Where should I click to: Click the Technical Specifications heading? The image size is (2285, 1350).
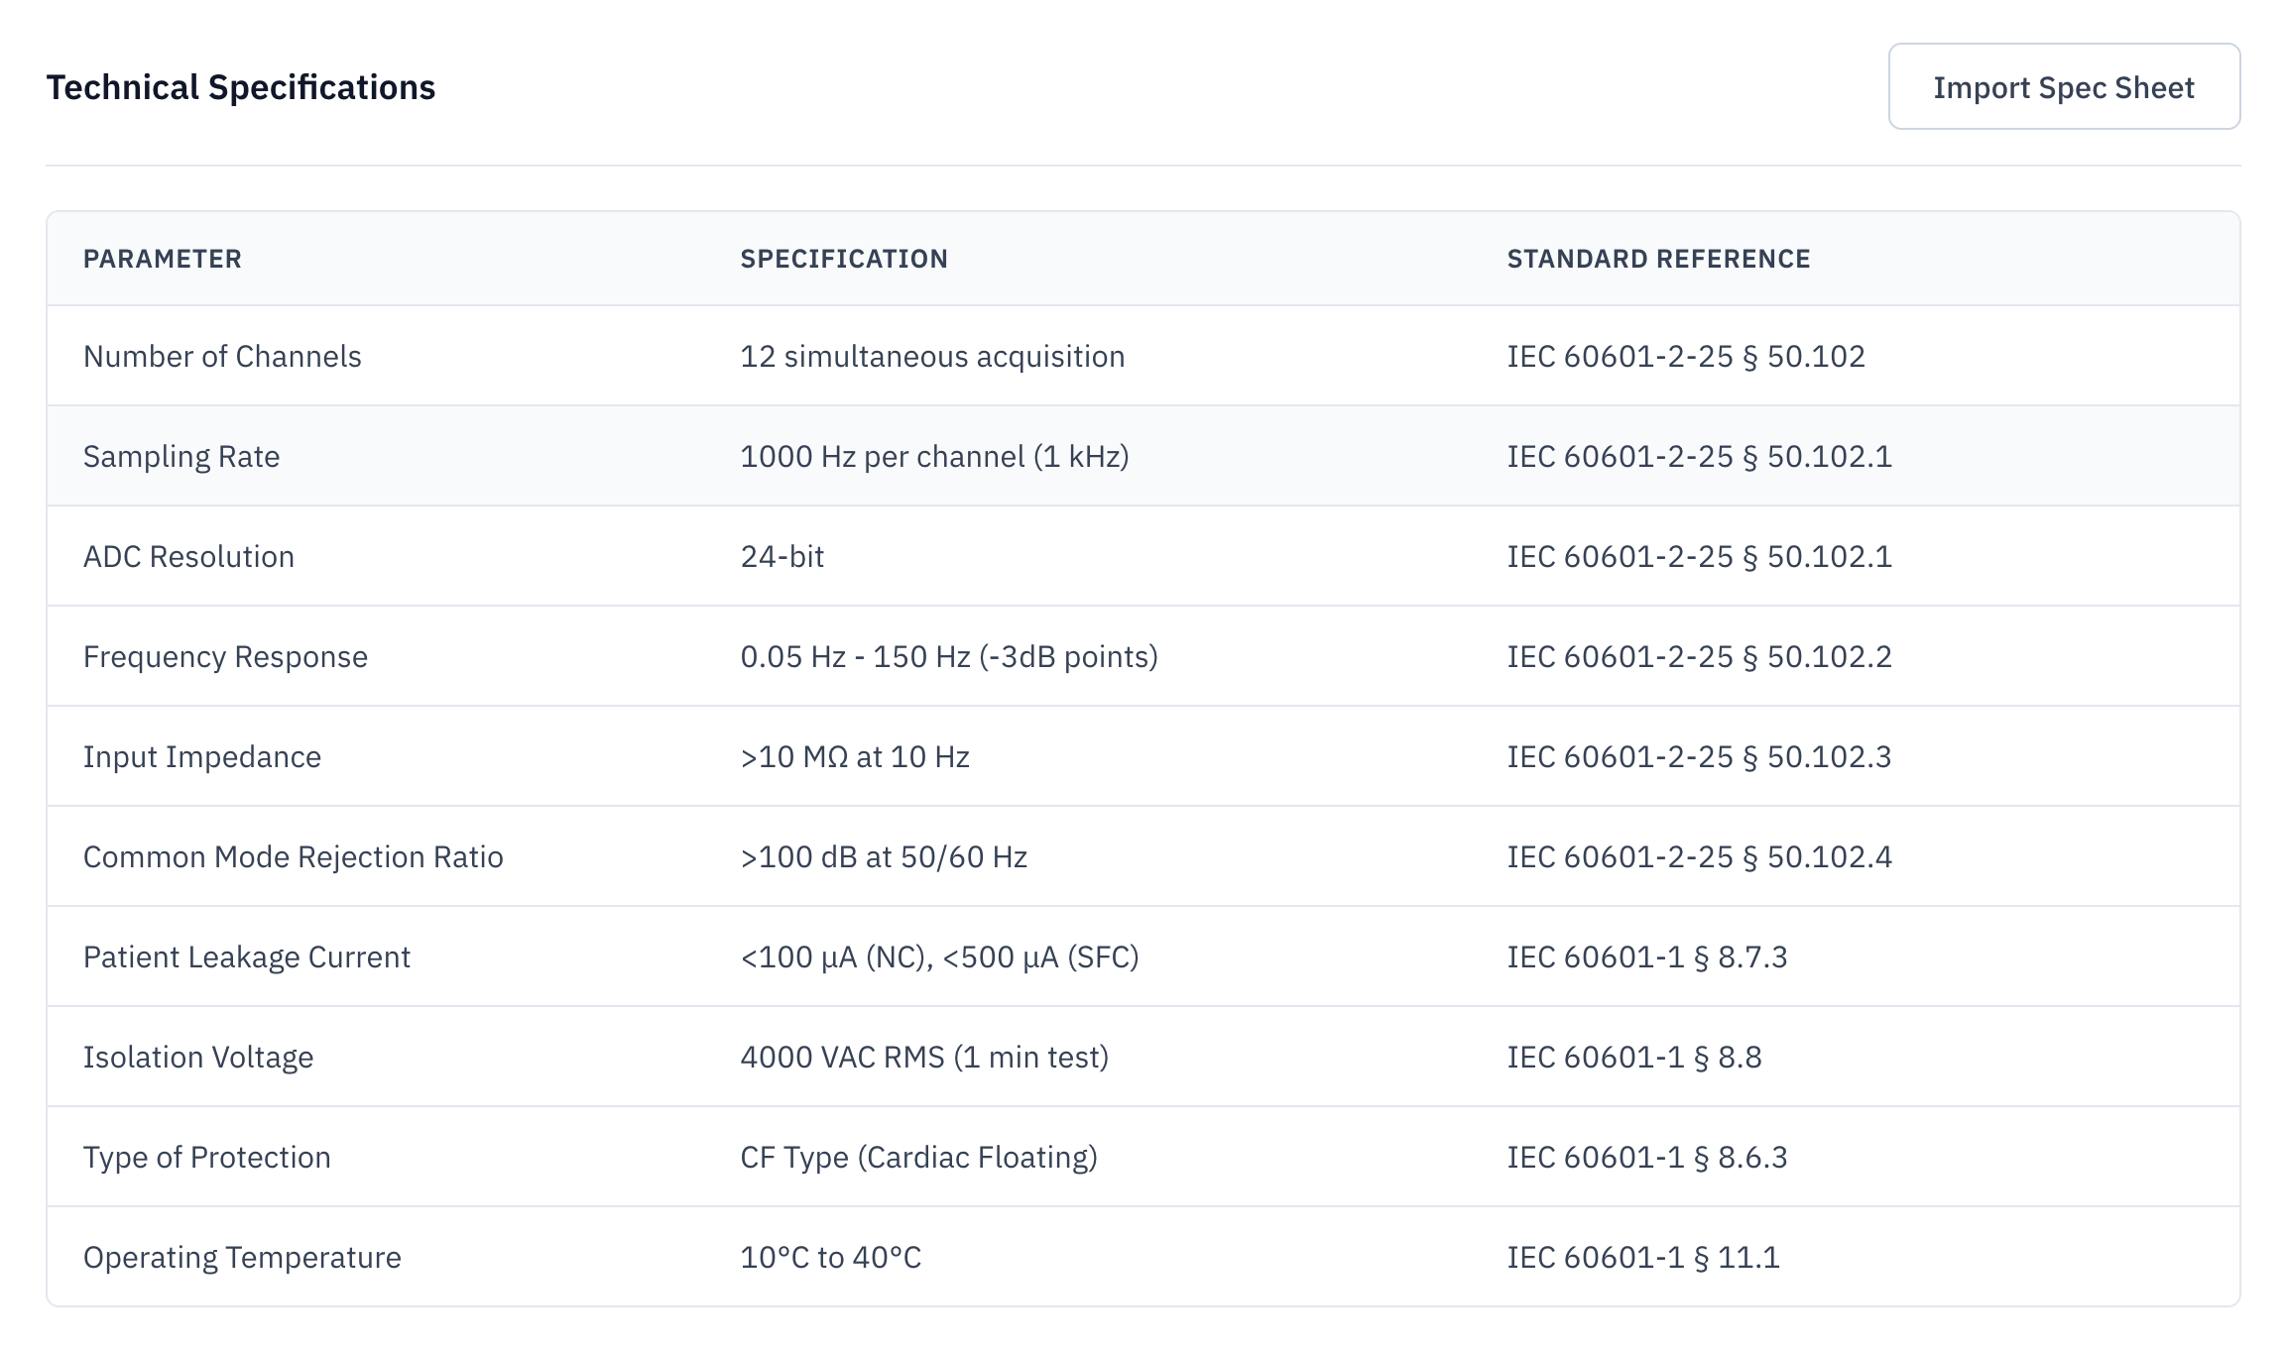coord(241,87)
